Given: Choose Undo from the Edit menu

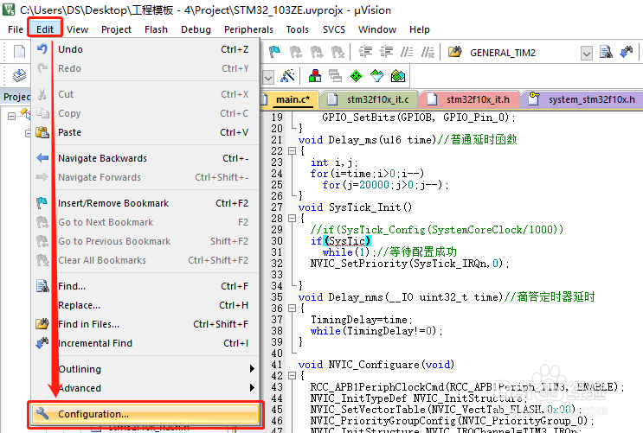Looking at the screenshot, I should pos(145,49).
